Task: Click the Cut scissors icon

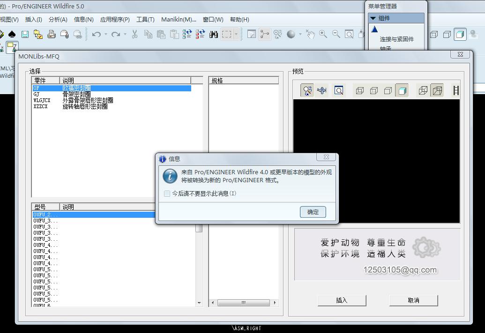Action: (134, 34)
